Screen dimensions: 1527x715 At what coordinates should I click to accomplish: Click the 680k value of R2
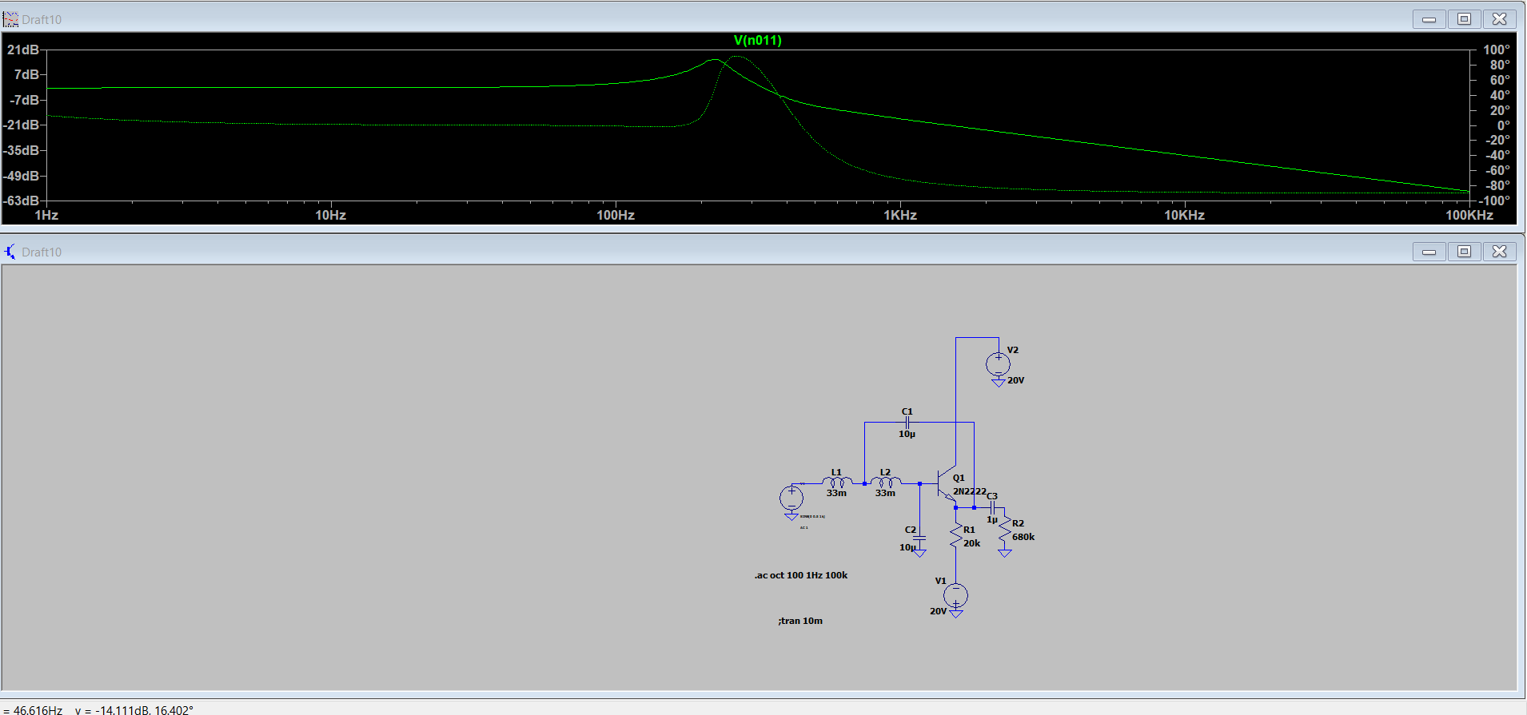pos(1023,537)
